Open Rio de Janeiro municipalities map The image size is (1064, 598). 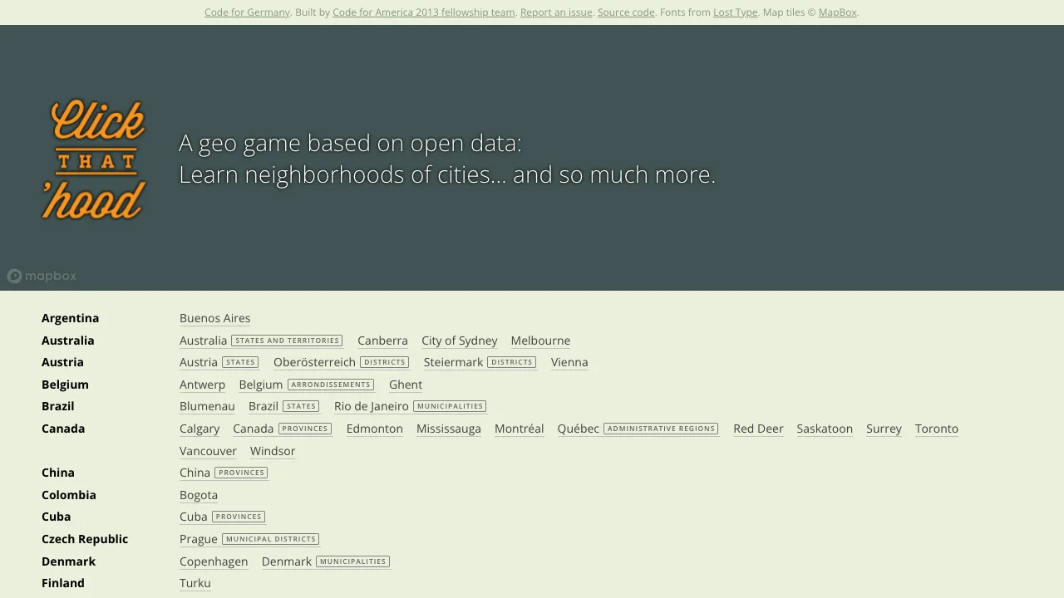click(411, 406)
